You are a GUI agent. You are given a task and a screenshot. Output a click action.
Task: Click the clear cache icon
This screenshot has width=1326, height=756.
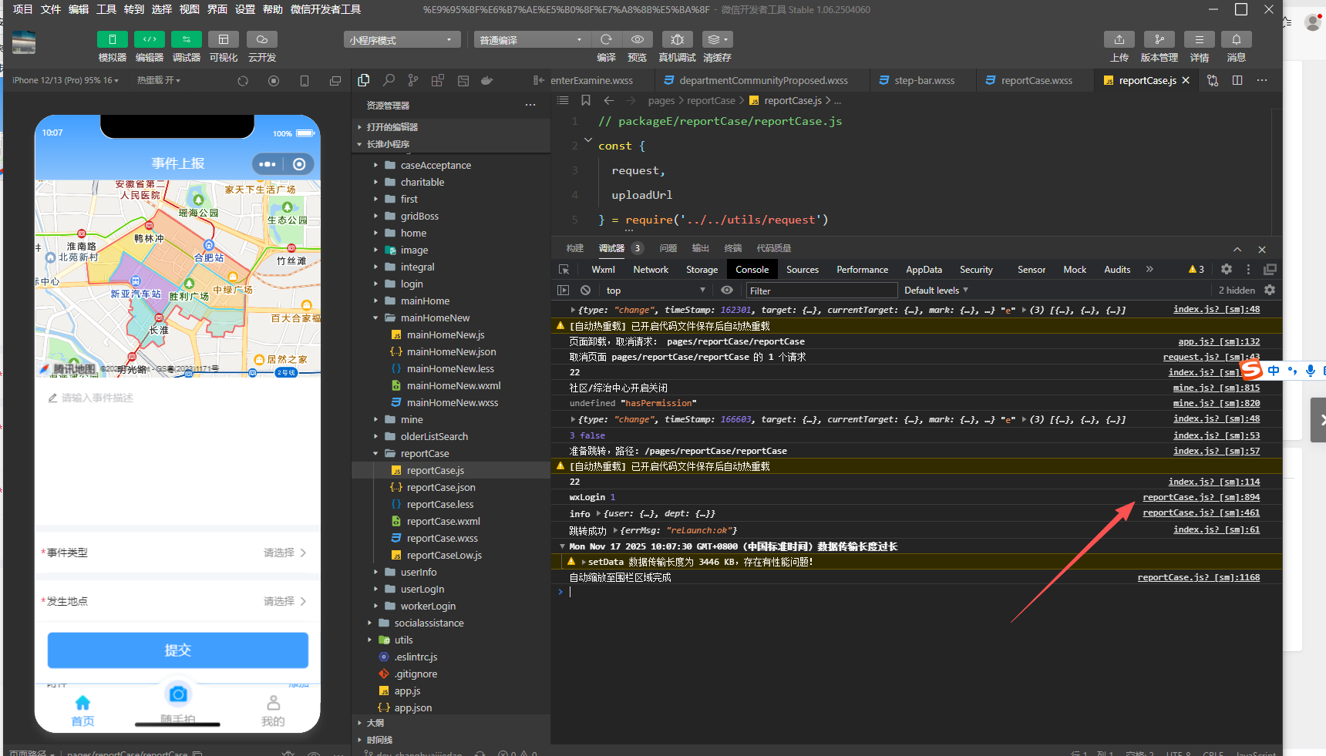[716, 39]
